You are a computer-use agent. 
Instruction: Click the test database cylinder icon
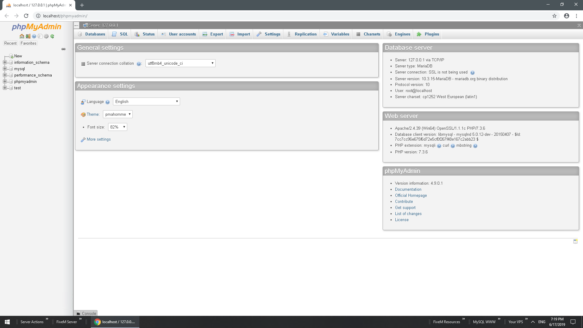[11, 88]
